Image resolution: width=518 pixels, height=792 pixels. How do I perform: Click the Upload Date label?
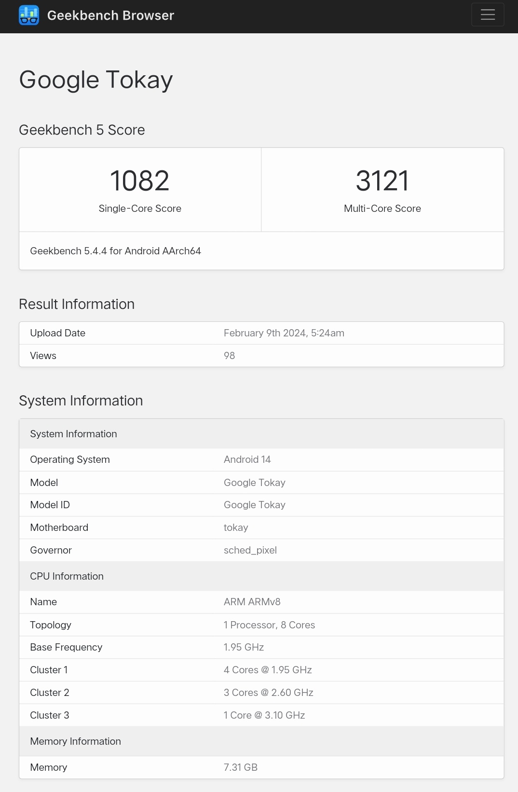58,333
